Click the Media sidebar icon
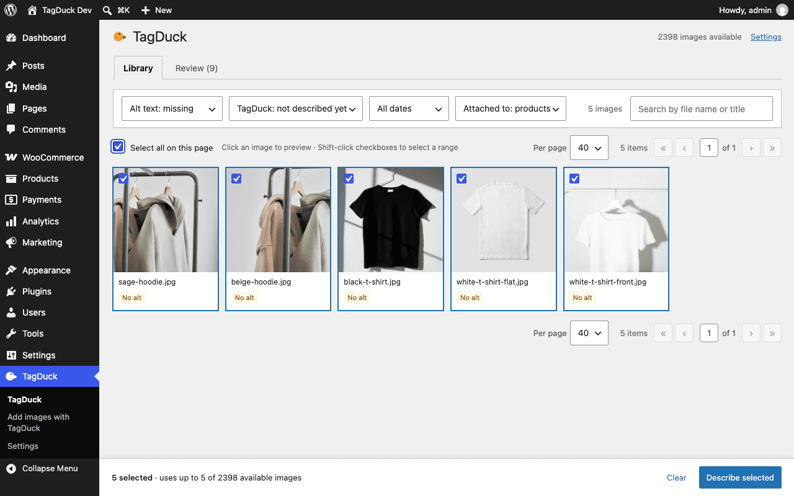Screen dimensions: 794x496 point(11,87)
